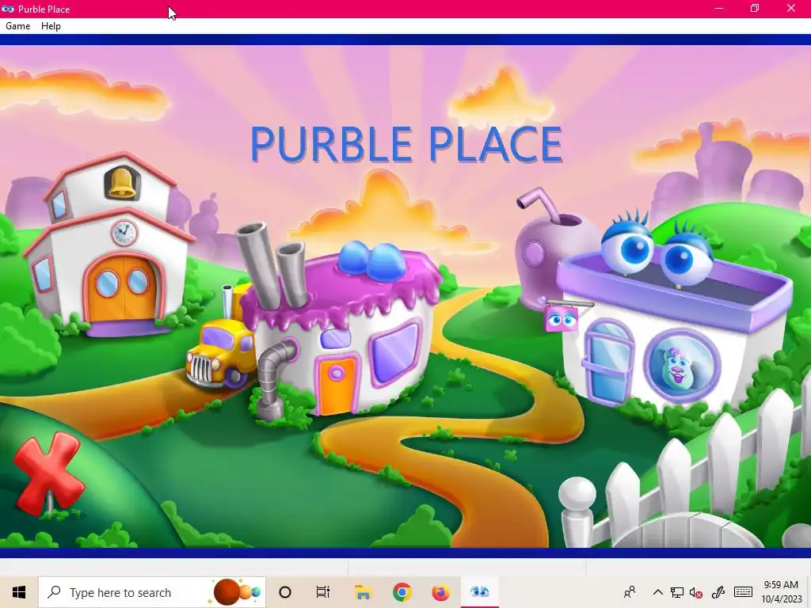811x608 pixels.
Task: Launch File Explorer from taskbar
Action: point(363,592)
